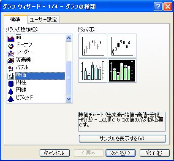Choose the volume-high-low-close format thumbnail
Screen dimensions: 174x161
[93, 71]
